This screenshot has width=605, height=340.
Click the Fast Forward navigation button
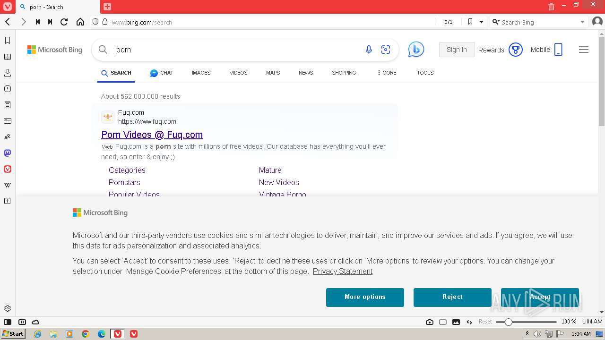[50, 22]
